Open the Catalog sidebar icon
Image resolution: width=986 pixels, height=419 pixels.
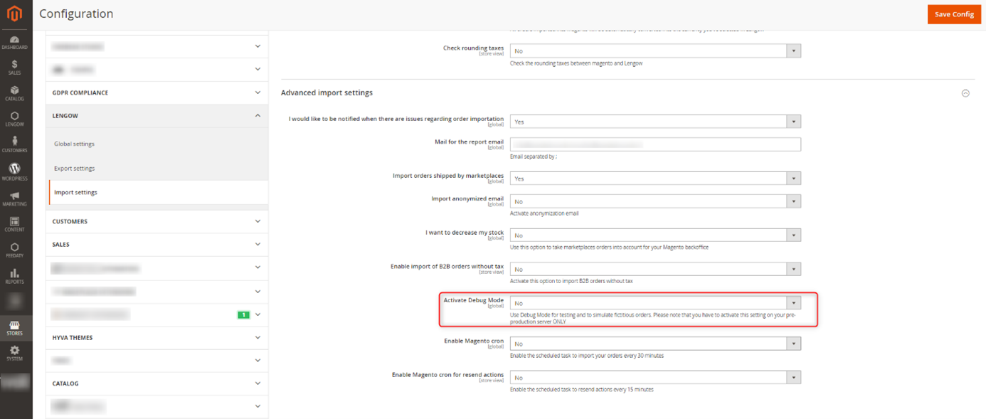click(x=15, y=93)
